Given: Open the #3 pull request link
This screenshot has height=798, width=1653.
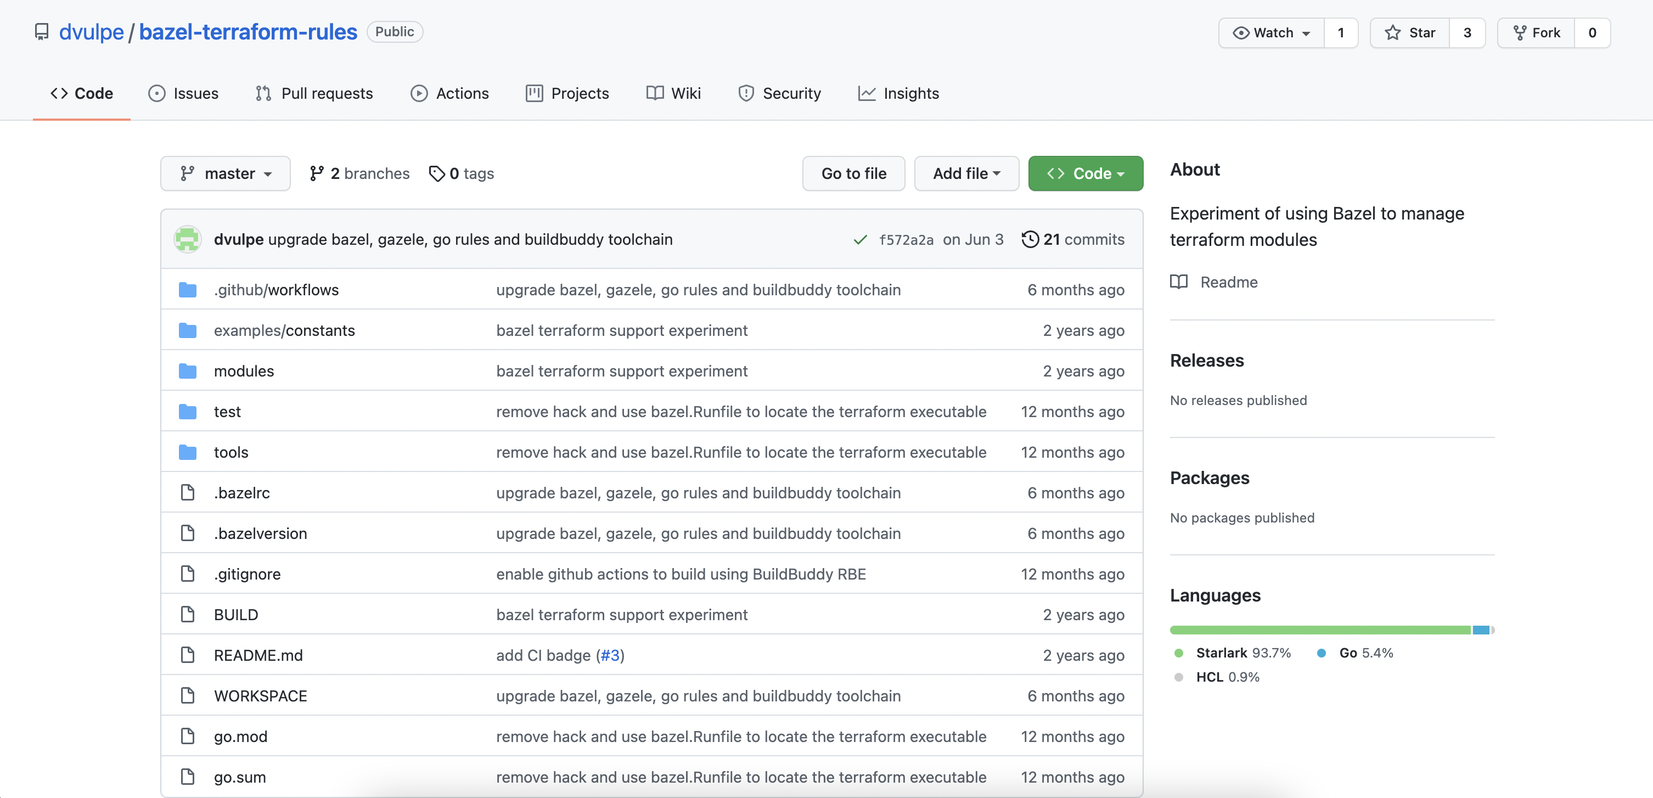Looking at the screenshot, I should [610, 656].
